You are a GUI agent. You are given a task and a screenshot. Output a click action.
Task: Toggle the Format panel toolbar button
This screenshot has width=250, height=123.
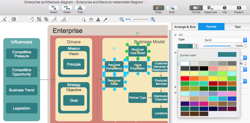point(196,8)
